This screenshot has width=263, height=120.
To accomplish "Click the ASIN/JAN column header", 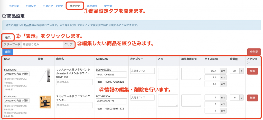I will pyautogui.click(x=102, y=59).
